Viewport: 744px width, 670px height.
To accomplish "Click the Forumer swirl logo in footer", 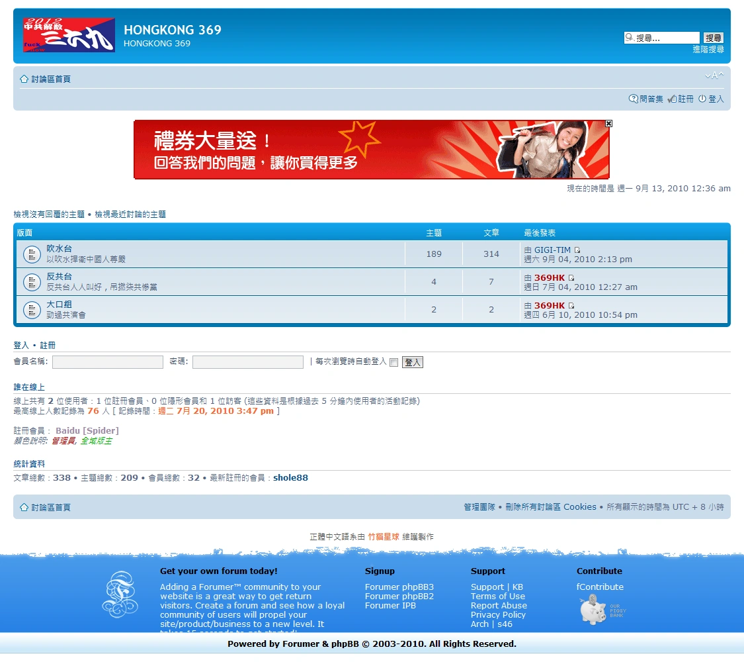I will pos(120,595).
